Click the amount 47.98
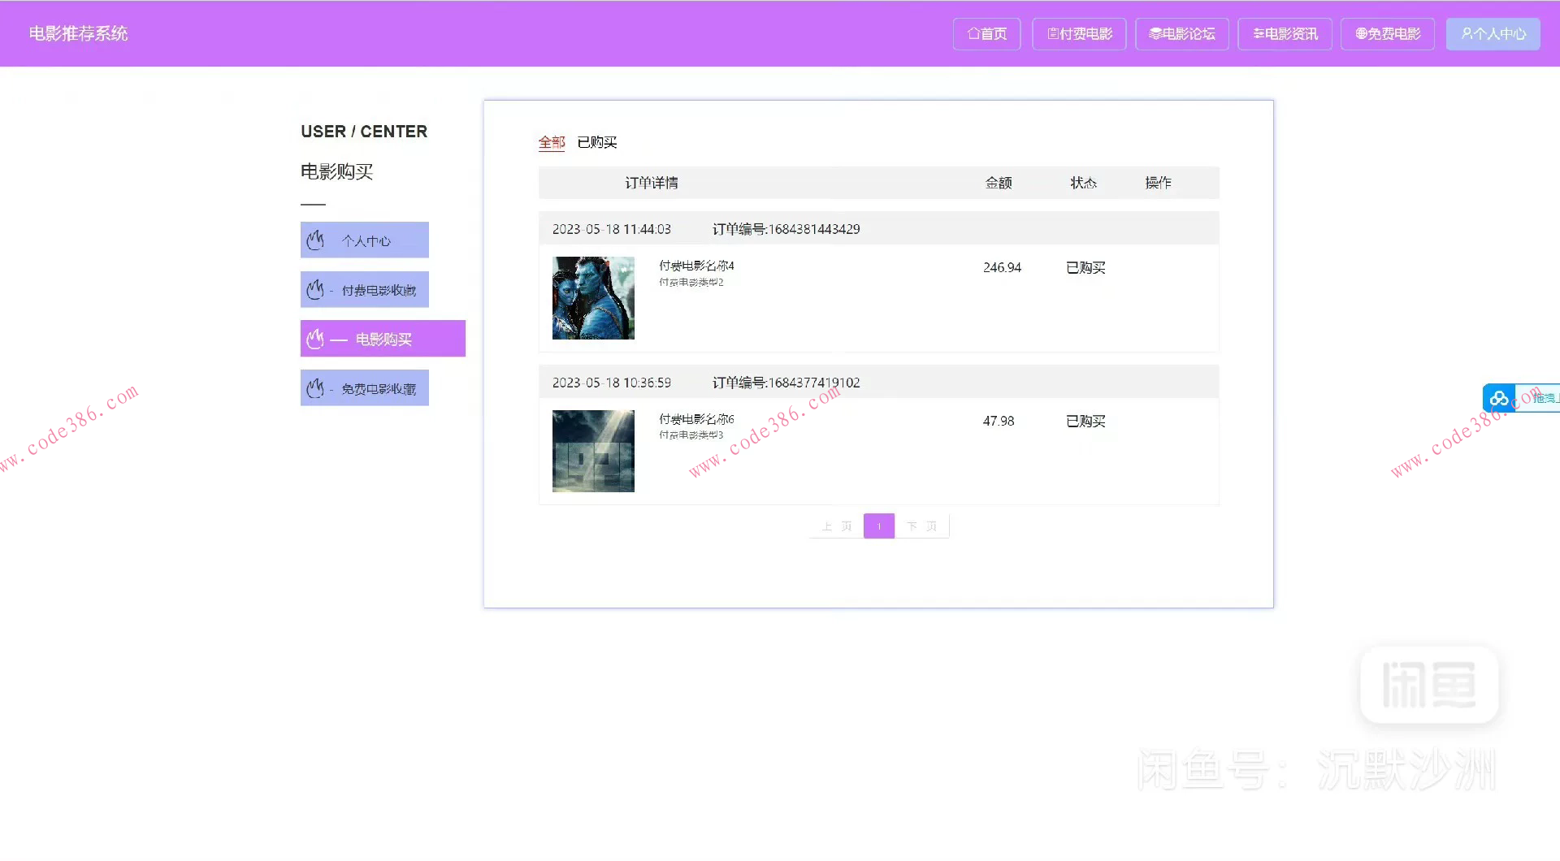Viewport: 1560px width, 861px height. (999, 421)
